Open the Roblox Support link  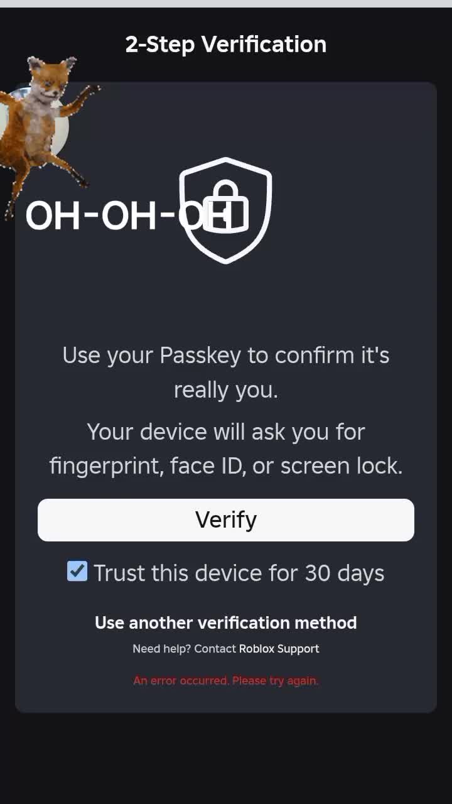[279, 649]
